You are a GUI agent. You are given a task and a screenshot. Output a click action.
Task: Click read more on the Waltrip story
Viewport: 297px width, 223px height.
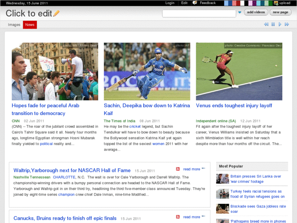[192, 169]
